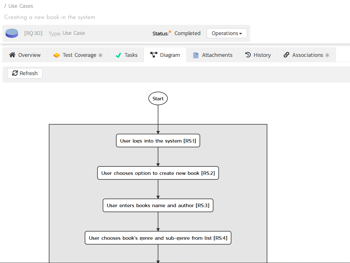Click the requirement title 'Creating a new book'
Screen dimensions: 350x263
click(x=50, y=17)
